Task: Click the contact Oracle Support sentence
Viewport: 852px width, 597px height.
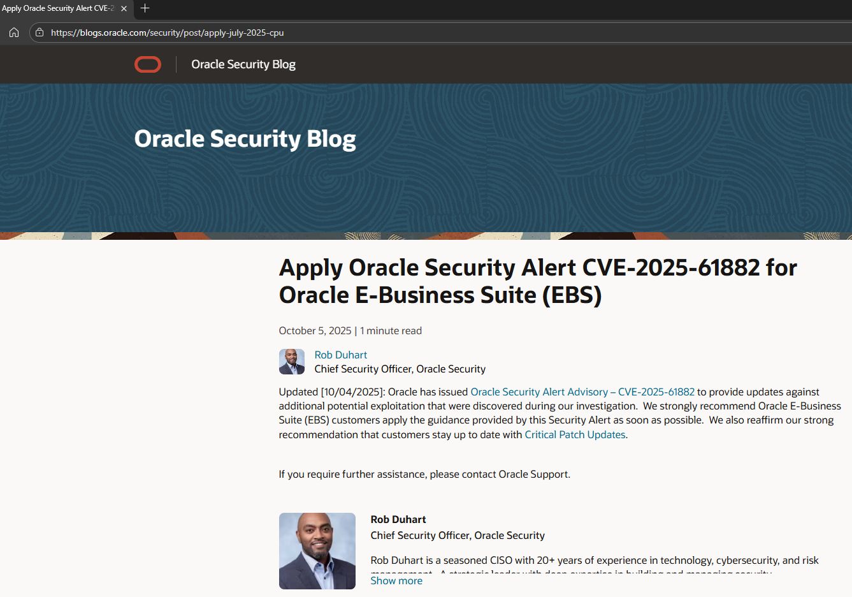Action: (x=424, y=474)
